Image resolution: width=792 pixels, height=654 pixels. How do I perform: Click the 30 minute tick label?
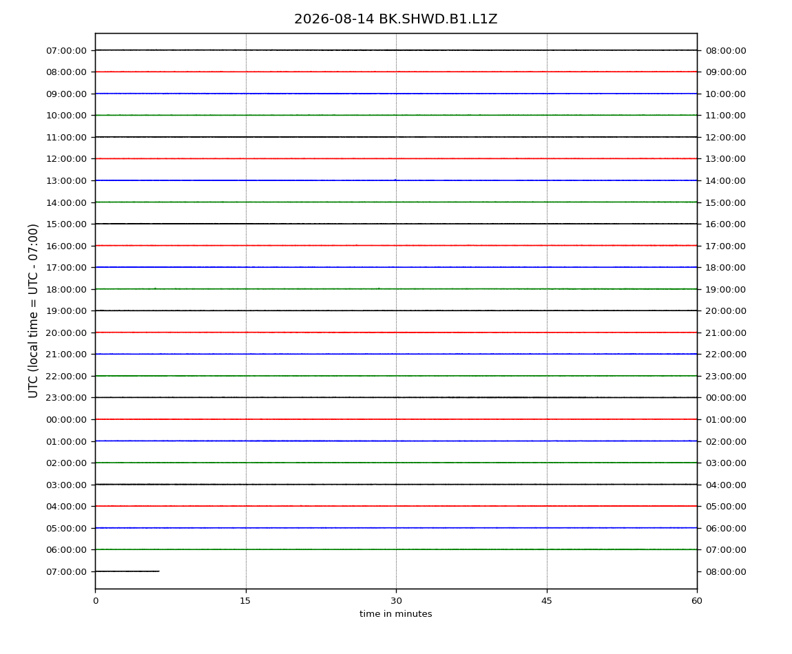[x=396, y=601]
